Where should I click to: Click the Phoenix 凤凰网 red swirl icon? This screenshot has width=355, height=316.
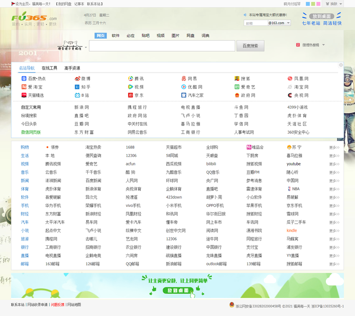tap(290, 79)
